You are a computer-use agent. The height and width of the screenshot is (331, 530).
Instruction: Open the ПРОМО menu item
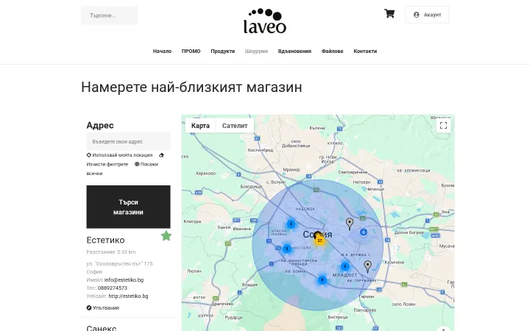pos(191,51)
